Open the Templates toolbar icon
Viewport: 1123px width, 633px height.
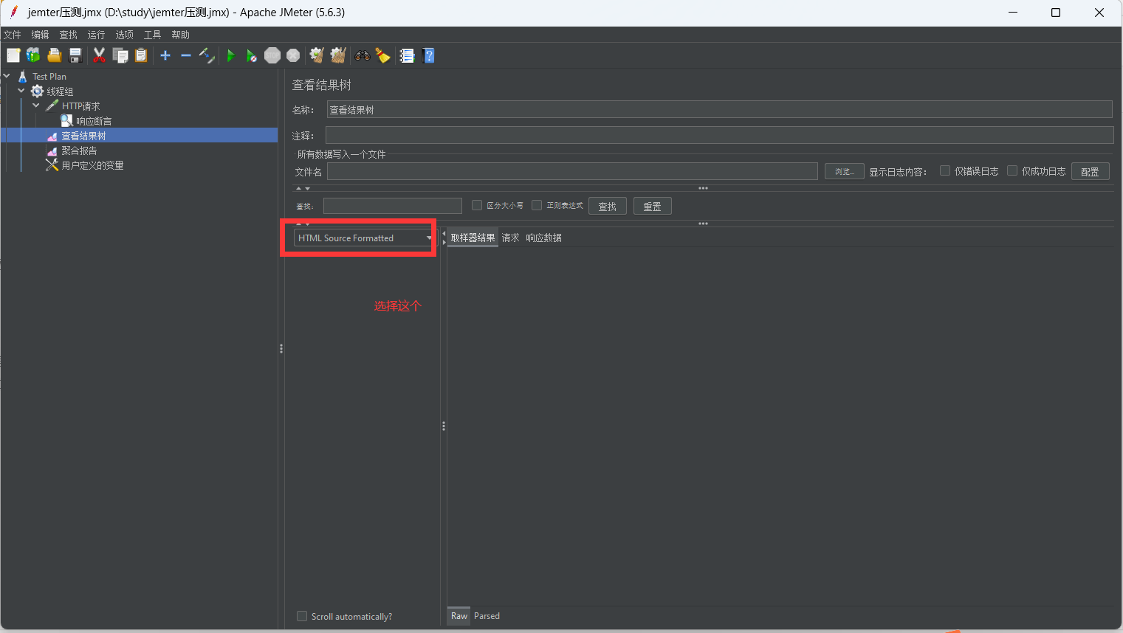33,55
